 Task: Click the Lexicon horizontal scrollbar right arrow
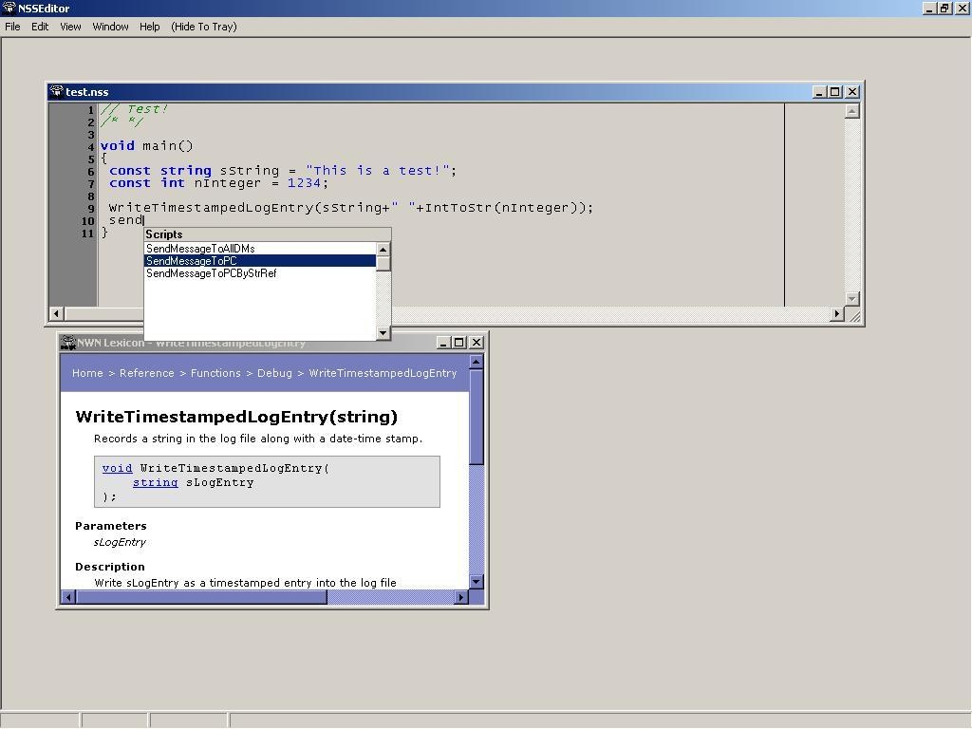(x=461, y=597)
